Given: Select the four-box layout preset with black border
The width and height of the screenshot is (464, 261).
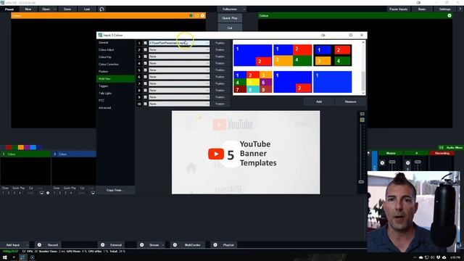Looking at the screenshot, I should click(333, 55).
